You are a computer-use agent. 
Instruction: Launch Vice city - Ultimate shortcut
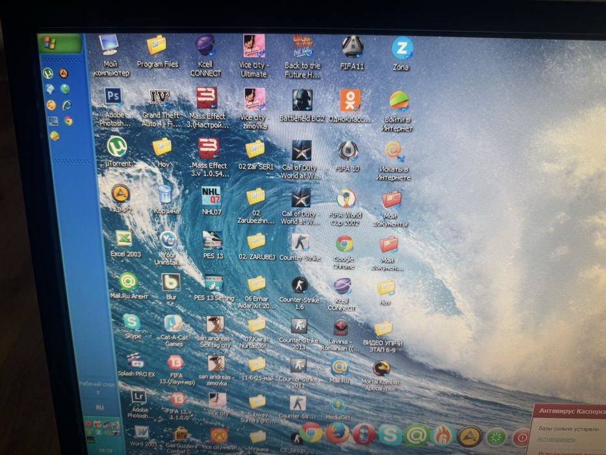click(x=253, y=56)
